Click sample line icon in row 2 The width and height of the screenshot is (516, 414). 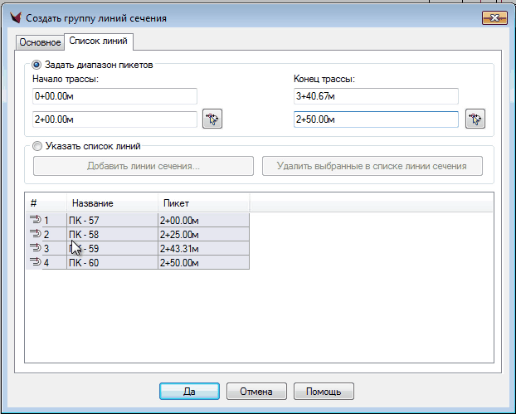coord(35,234)
